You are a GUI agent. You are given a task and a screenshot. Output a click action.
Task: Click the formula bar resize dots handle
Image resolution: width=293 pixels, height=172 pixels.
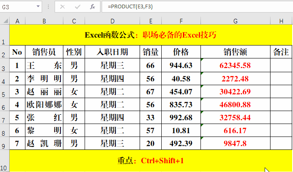point(48,7)
